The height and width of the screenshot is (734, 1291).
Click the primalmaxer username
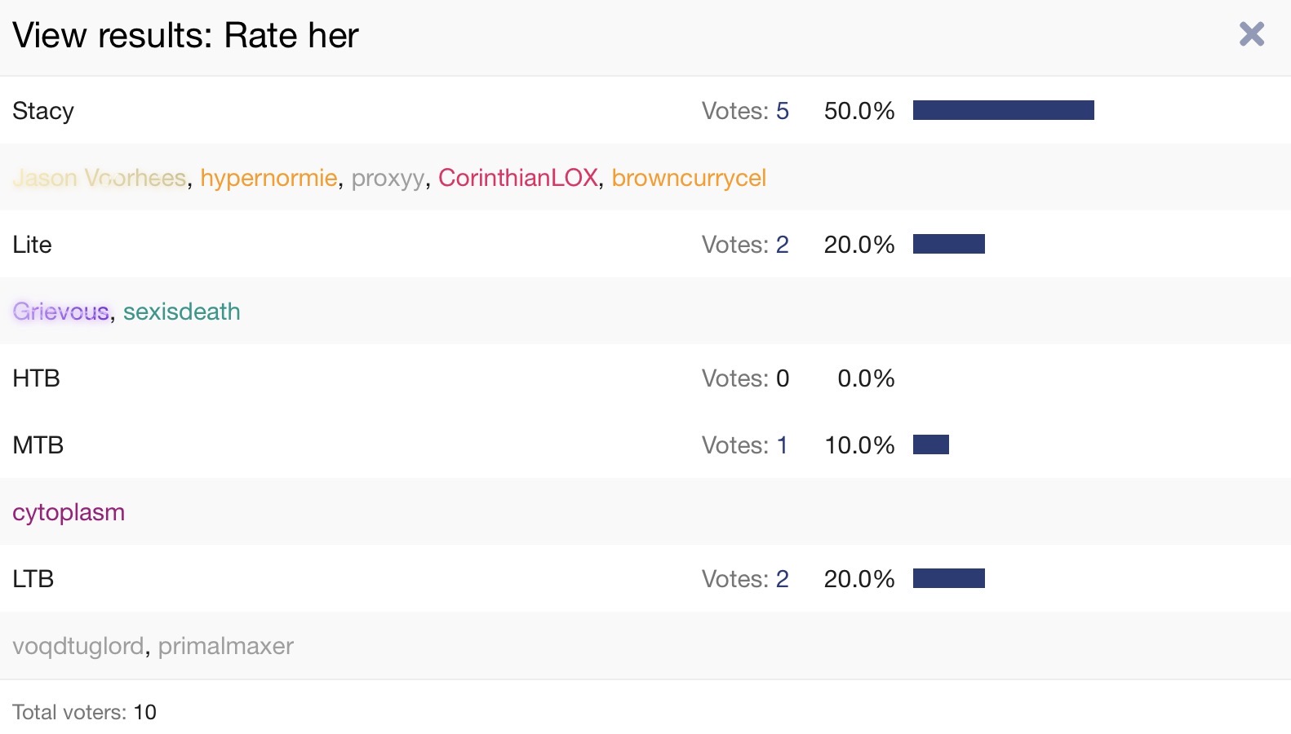click(x=225, y=646)
